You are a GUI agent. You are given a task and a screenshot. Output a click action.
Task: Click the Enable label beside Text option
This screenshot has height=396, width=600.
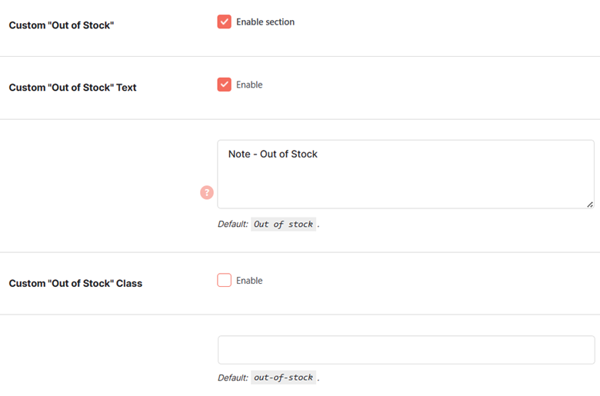pyautogui.click(x=249, y=85)
